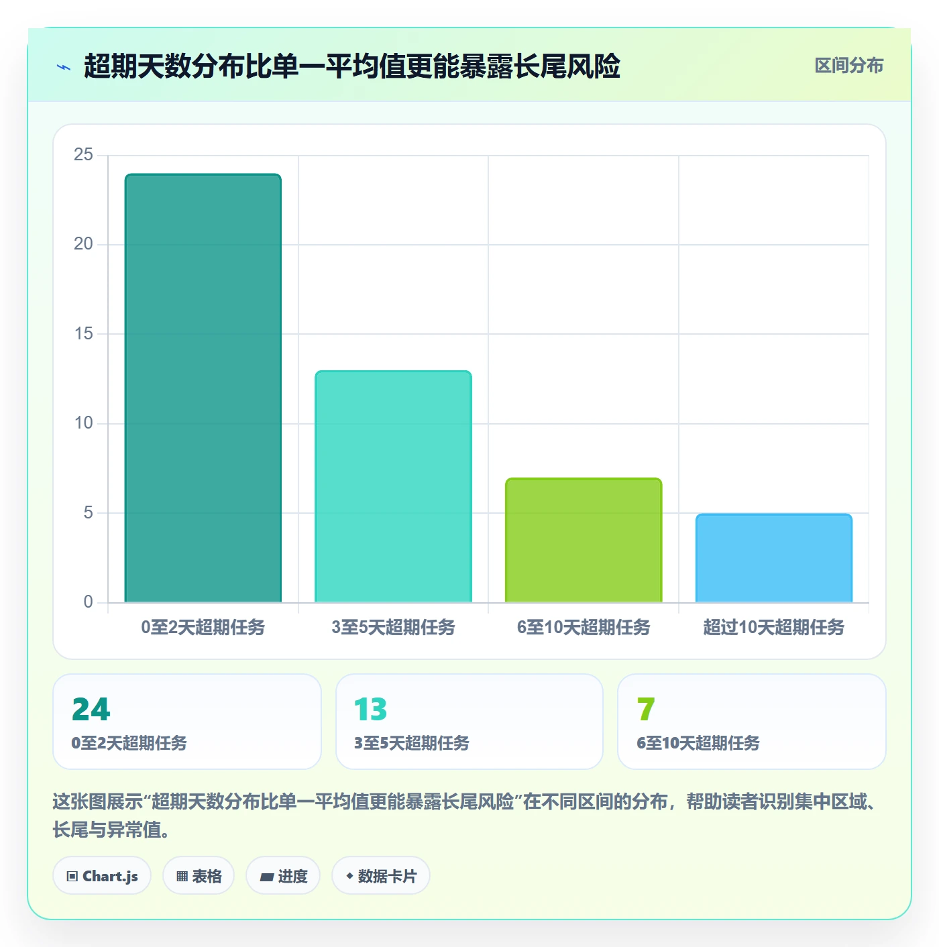Click the x-axis label 0至2天超期任务
The width and height of the screenshot is (939, 947).
coord(203,627)
